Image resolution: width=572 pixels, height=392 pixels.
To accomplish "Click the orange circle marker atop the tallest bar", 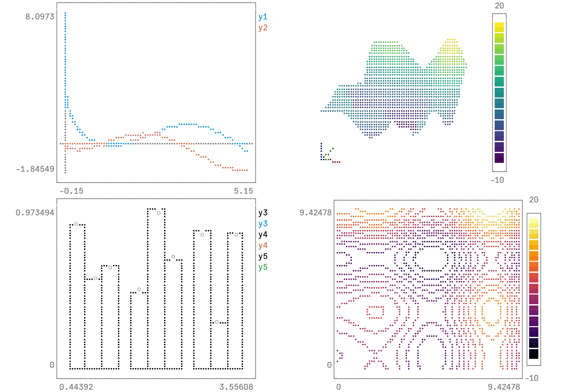I will [x=159, y=213].
